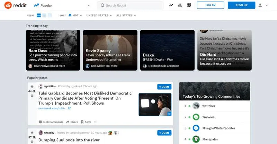Open the bar chart icon in header
277x144 pixels.
pos(180,5)
